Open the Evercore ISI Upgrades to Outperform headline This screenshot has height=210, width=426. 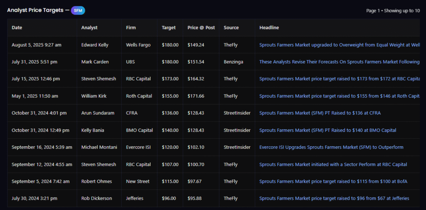point(331,147)
